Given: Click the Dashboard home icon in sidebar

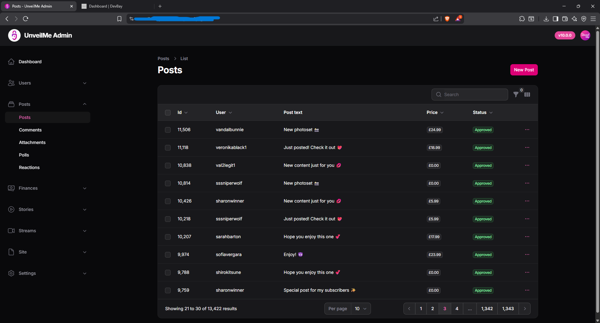Looking at the screenshot, I should (11, 62).
